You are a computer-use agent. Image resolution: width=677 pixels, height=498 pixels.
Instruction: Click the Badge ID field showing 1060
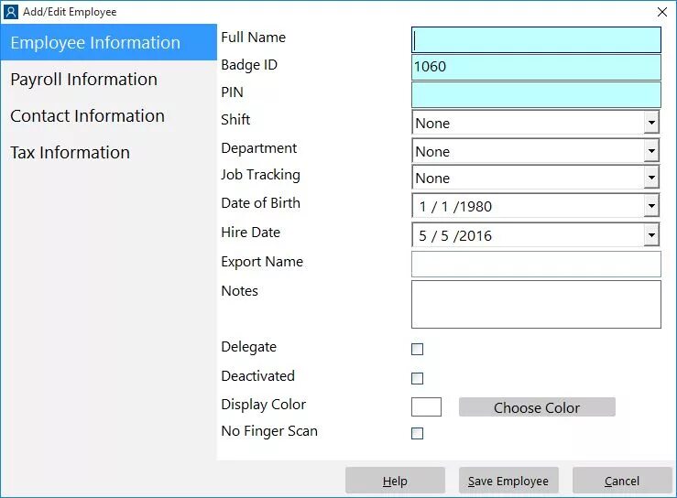pyautogui.click(x=536, y=67)
